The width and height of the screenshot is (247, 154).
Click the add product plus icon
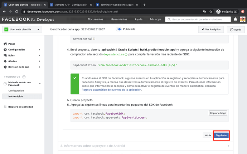24,77
